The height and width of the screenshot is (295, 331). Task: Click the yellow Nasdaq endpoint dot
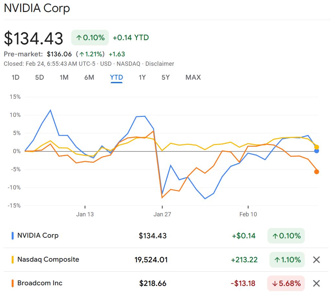coord(316,147)
